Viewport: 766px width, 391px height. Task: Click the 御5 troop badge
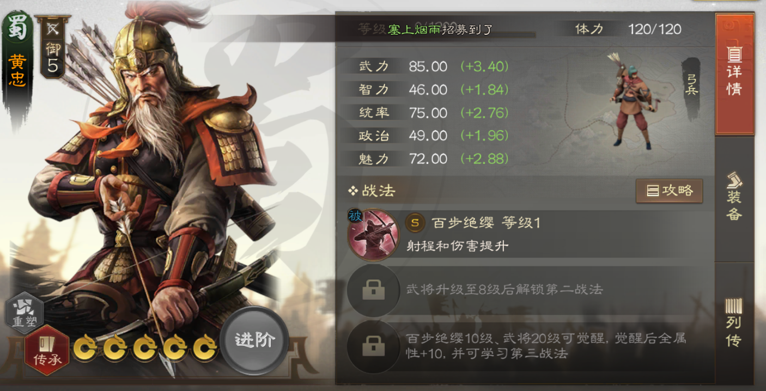point(53,48)
